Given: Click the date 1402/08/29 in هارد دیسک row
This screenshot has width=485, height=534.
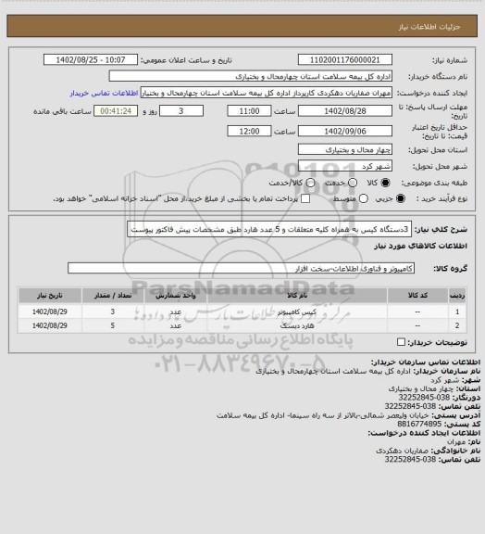Looking at the screenshot, I should coord(50,326).
